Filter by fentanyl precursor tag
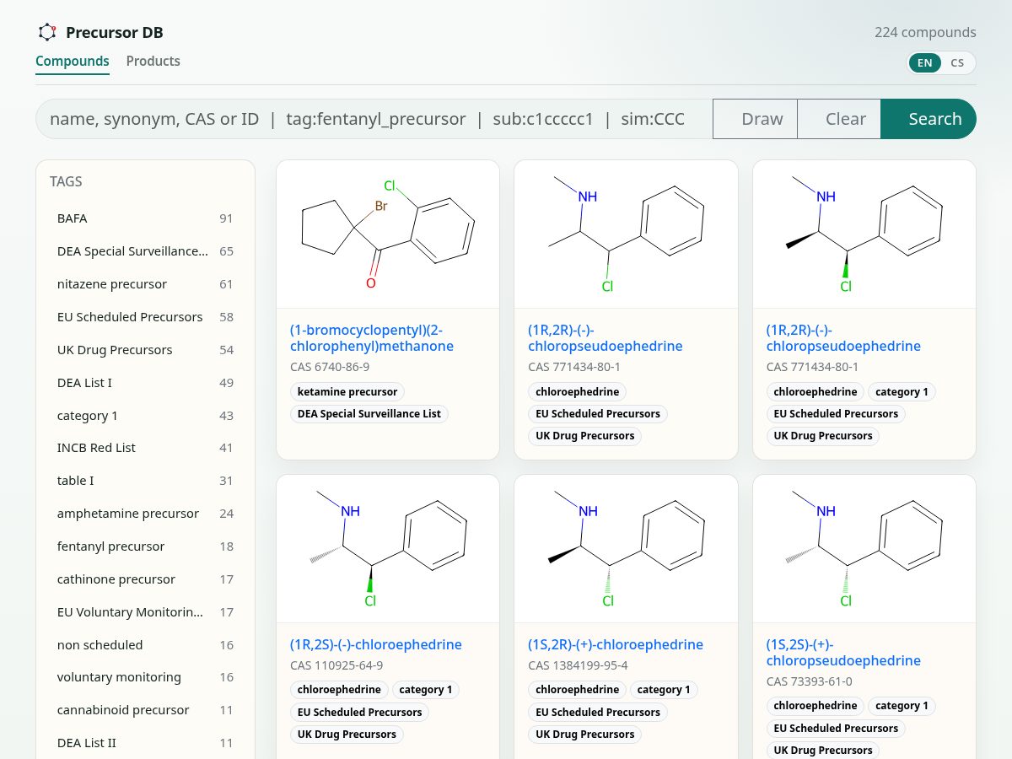The width and height of the screenshot is (1012, 759). 145,546
